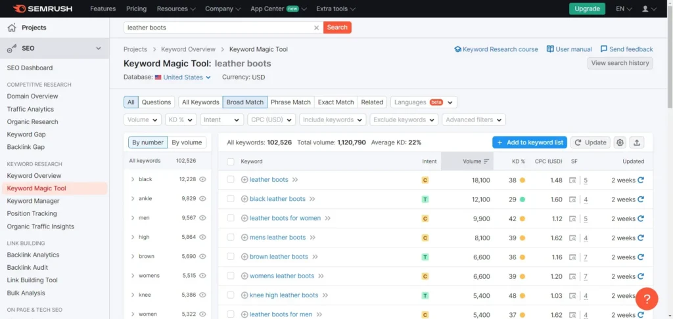Check the 'leather boots' row checkbox

coord(231,180)
